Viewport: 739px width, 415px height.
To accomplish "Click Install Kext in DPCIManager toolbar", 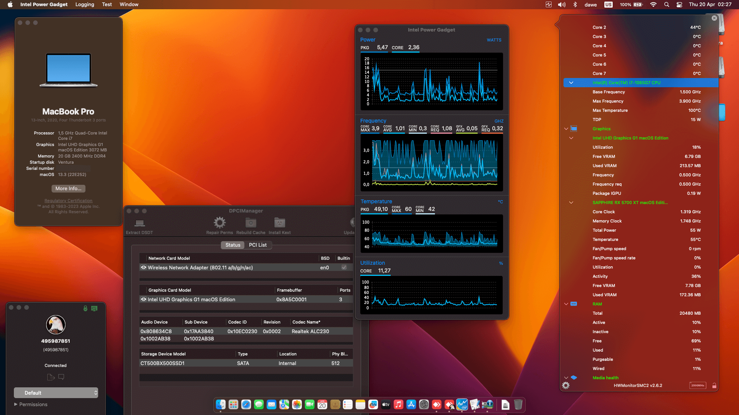I will coord(279,226).
